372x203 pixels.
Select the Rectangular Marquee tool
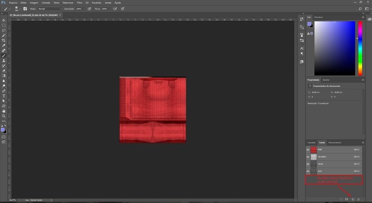pyautogui.click(x=3, y=25)
